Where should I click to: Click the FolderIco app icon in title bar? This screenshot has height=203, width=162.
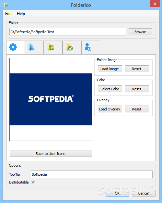click(x=6, y=5)
